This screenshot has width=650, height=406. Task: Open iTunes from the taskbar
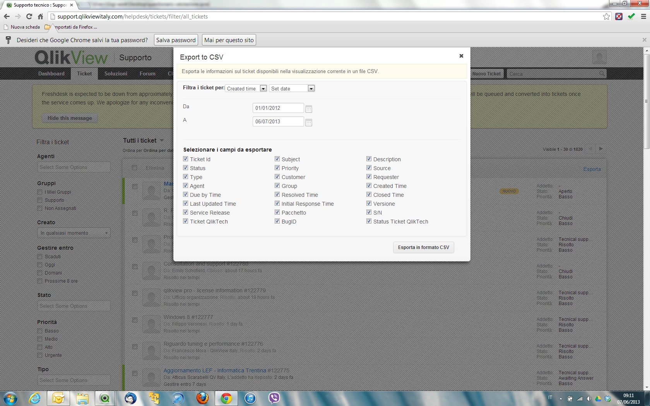[x=250, y=398]
